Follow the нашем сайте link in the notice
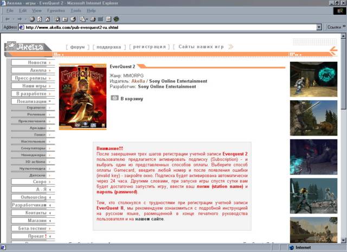Image resolution: width=347 pixels, height=252 pixels. (150, 219)
